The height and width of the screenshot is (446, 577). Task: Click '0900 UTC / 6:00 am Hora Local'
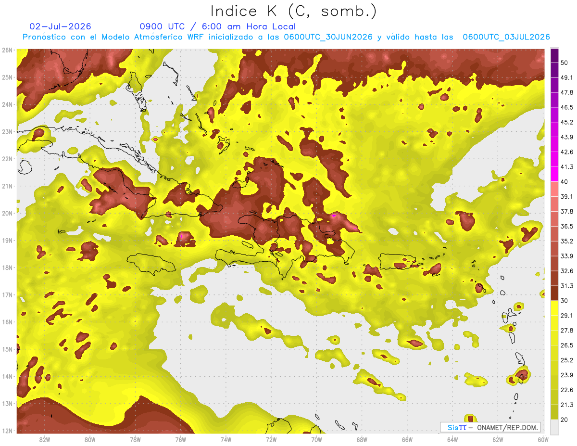point(217,26)
